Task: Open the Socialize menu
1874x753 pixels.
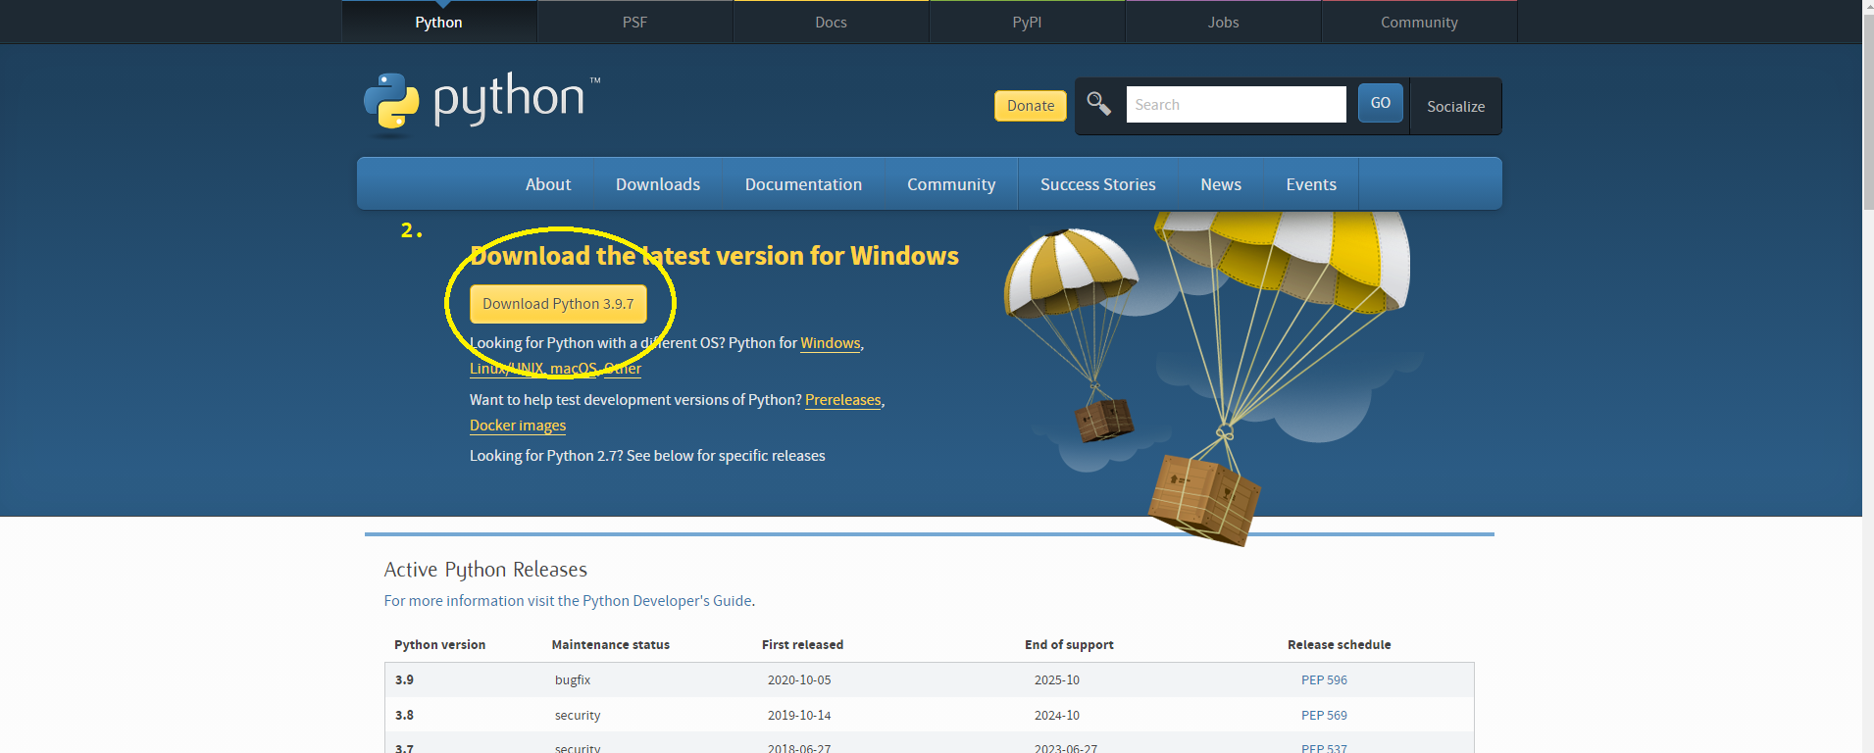Action: tap(1455, 106)
